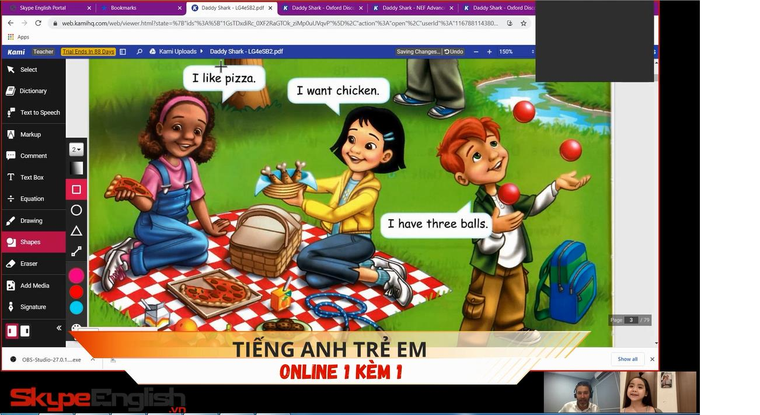This screenshot has height=415, width=760.
Task: Open the shape thickness dropdown showing 2
Action: (x=76, y=149)
